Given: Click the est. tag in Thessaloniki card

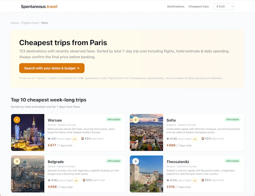Looking at the screenshot, I should [x=195, y=180].
